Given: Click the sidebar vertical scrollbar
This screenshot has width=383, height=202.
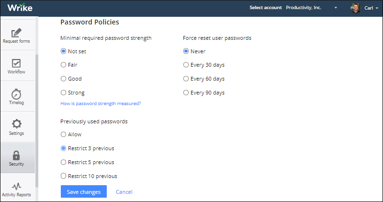Looking at the screenshot, I should pyautogui.click(x=37, y=121).
